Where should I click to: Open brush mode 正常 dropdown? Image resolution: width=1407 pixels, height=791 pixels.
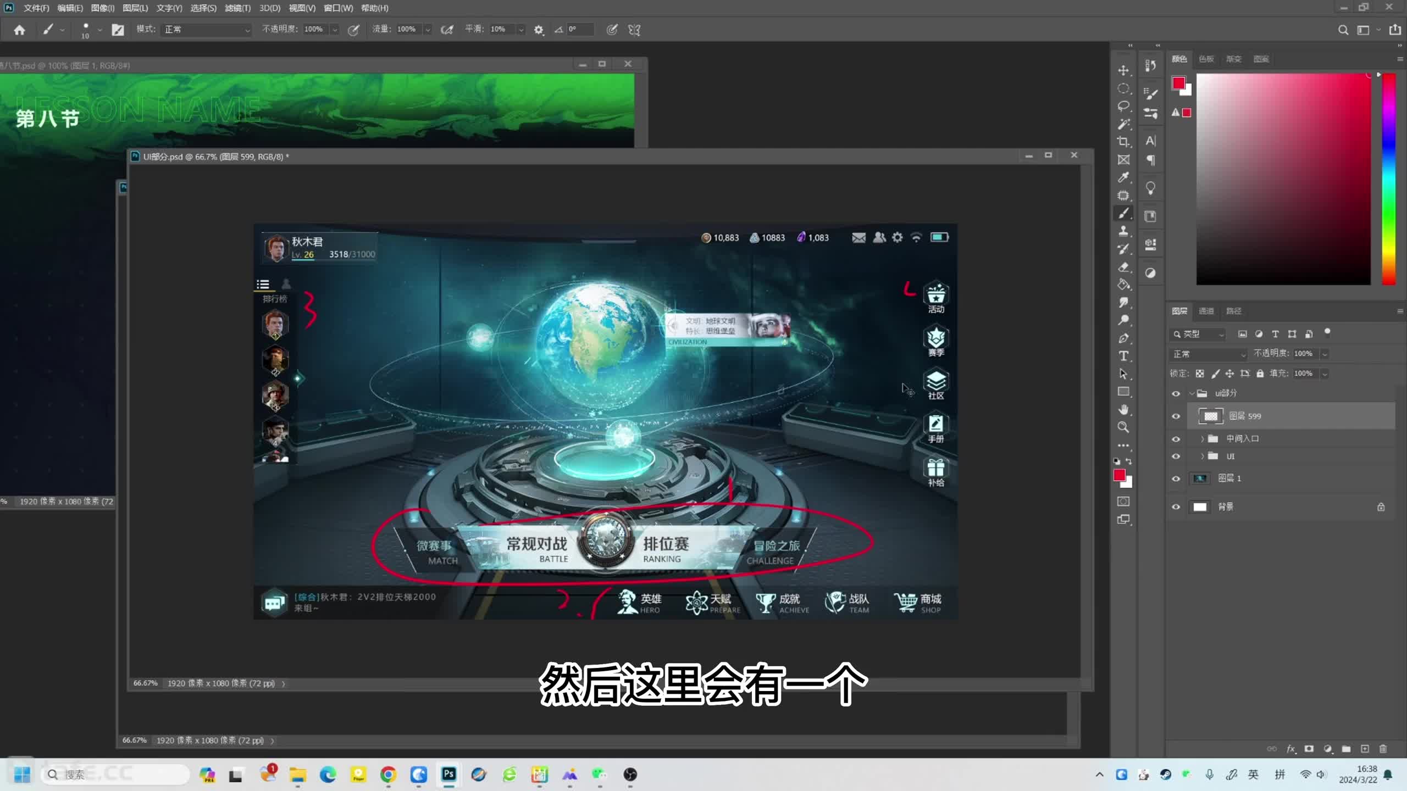(206, 30)
